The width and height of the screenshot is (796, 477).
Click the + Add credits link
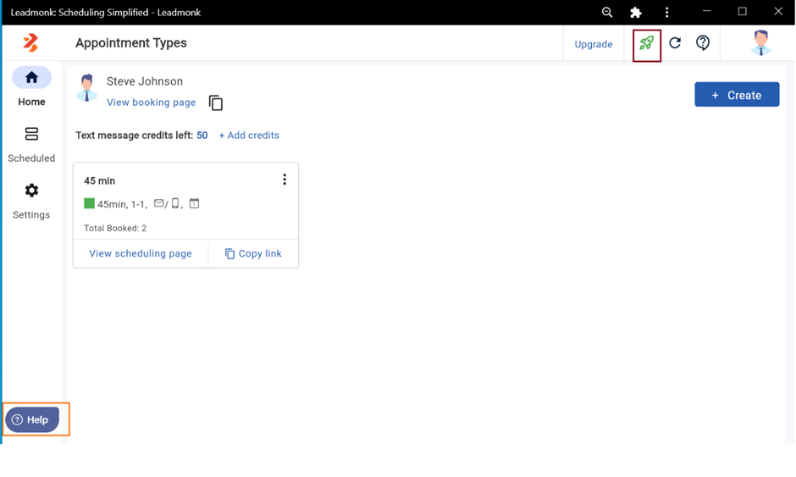click(x=249, y=135)
